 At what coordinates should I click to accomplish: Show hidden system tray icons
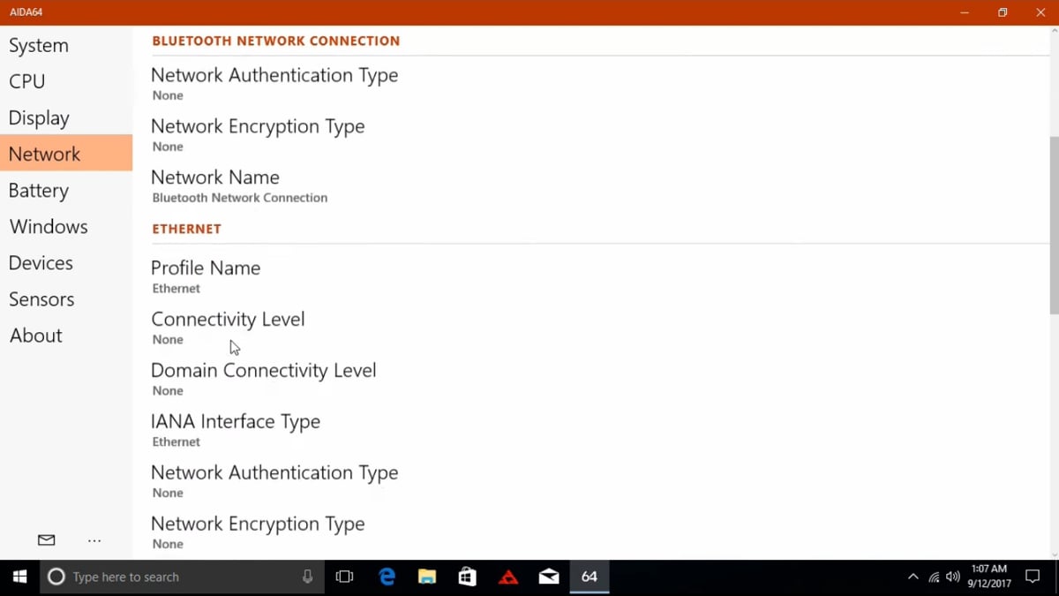click(913, 577)
